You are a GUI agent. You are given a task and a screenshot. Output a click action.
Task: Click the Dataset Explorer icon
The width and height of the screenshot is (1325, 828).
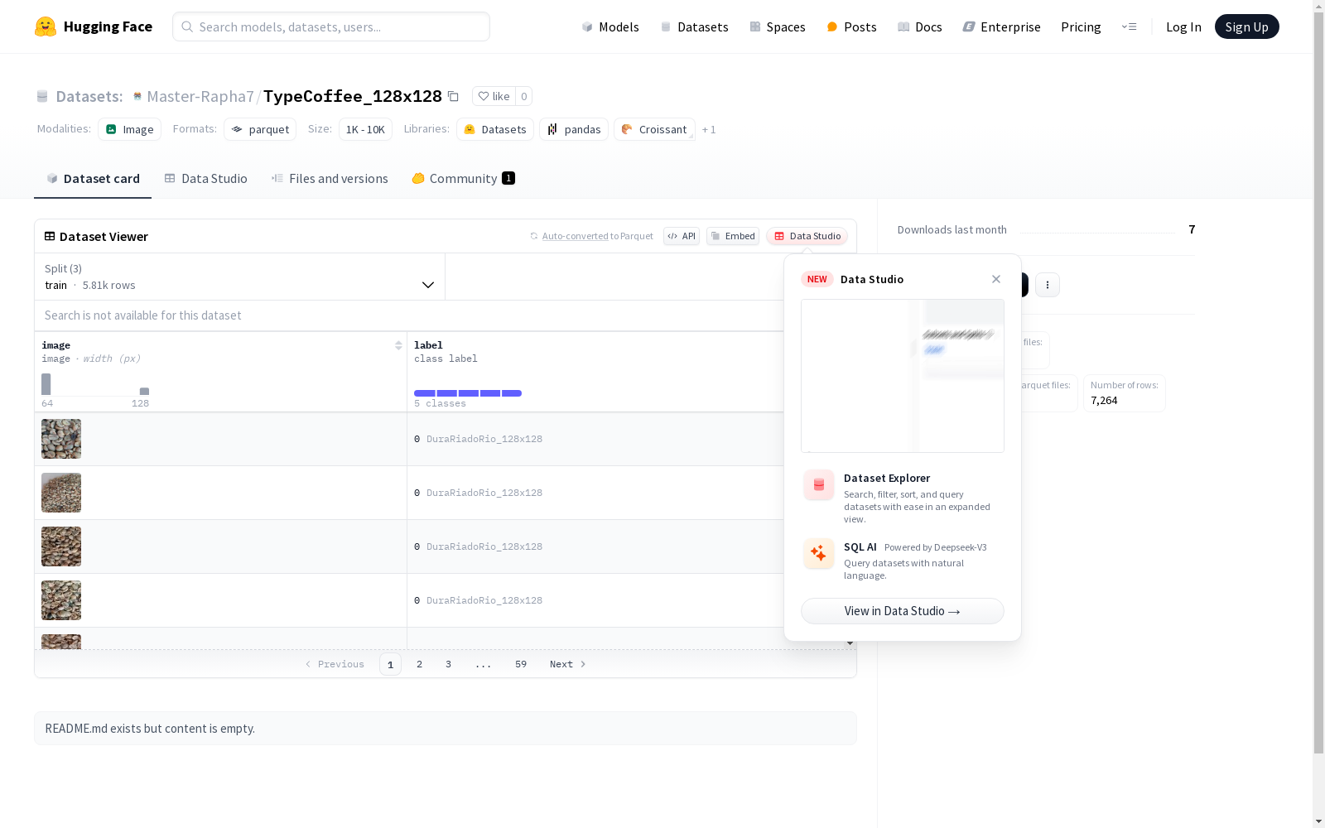819,485
